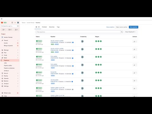Expand the Code section chevron
This screenshot has width=152, height=114.
pos(18,55)
